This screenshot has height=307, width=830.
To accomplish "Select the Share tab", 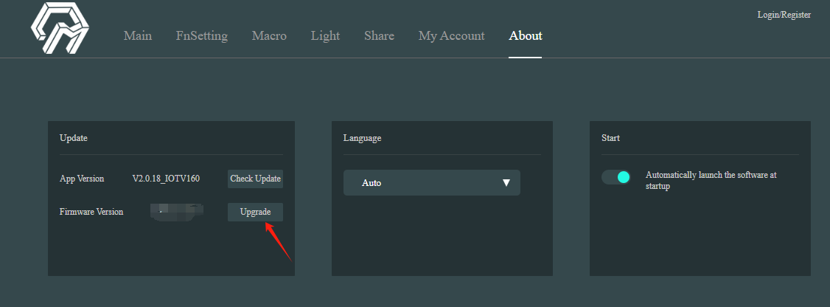I will pyautogui.click(x=379, y=35).
